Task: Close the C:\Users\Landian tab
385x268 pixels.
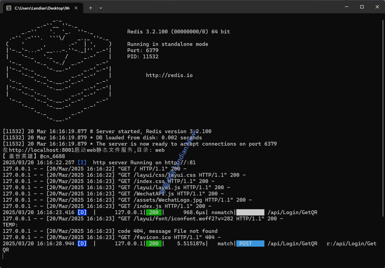Action: click(76, 8)
